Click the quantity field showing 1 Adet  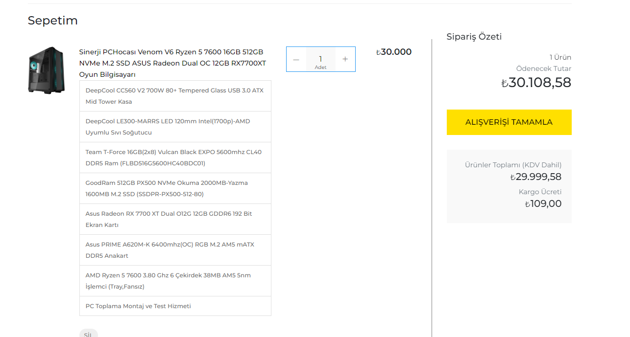coord(321,59)
